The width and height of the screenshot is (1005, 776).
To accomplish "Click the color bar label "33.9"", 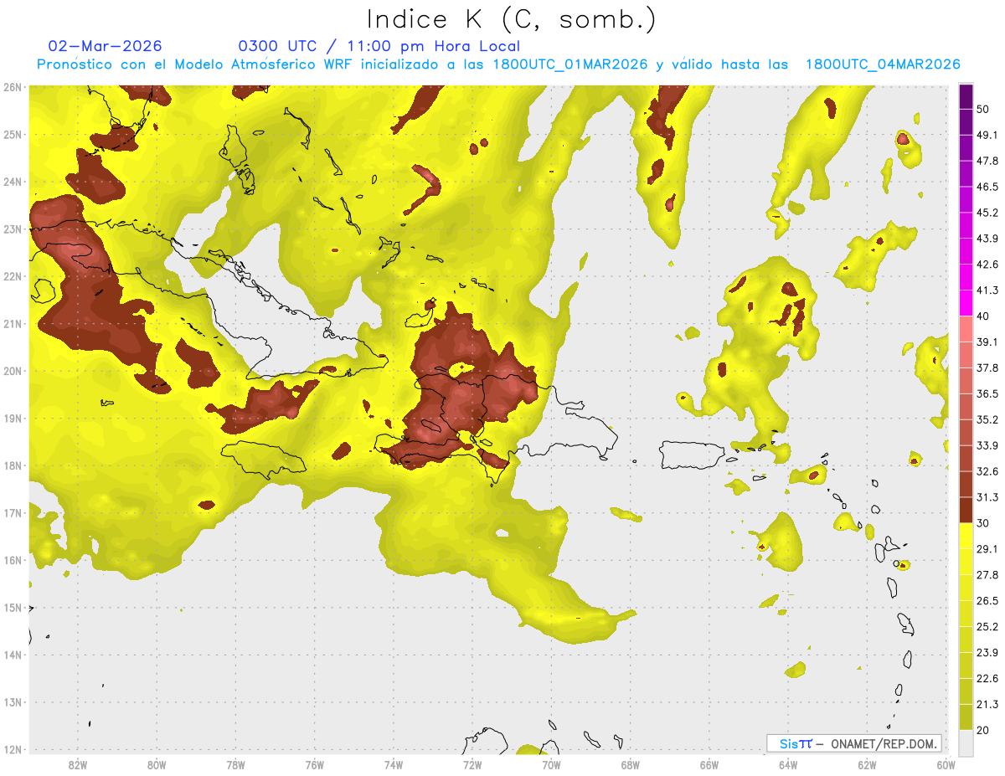I will [987, 445].
